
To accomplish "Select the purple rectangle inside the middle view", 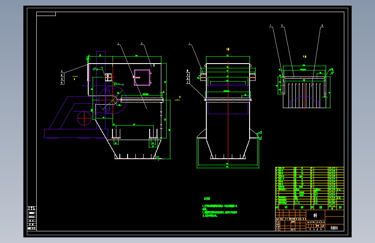I will click(228, 99).
